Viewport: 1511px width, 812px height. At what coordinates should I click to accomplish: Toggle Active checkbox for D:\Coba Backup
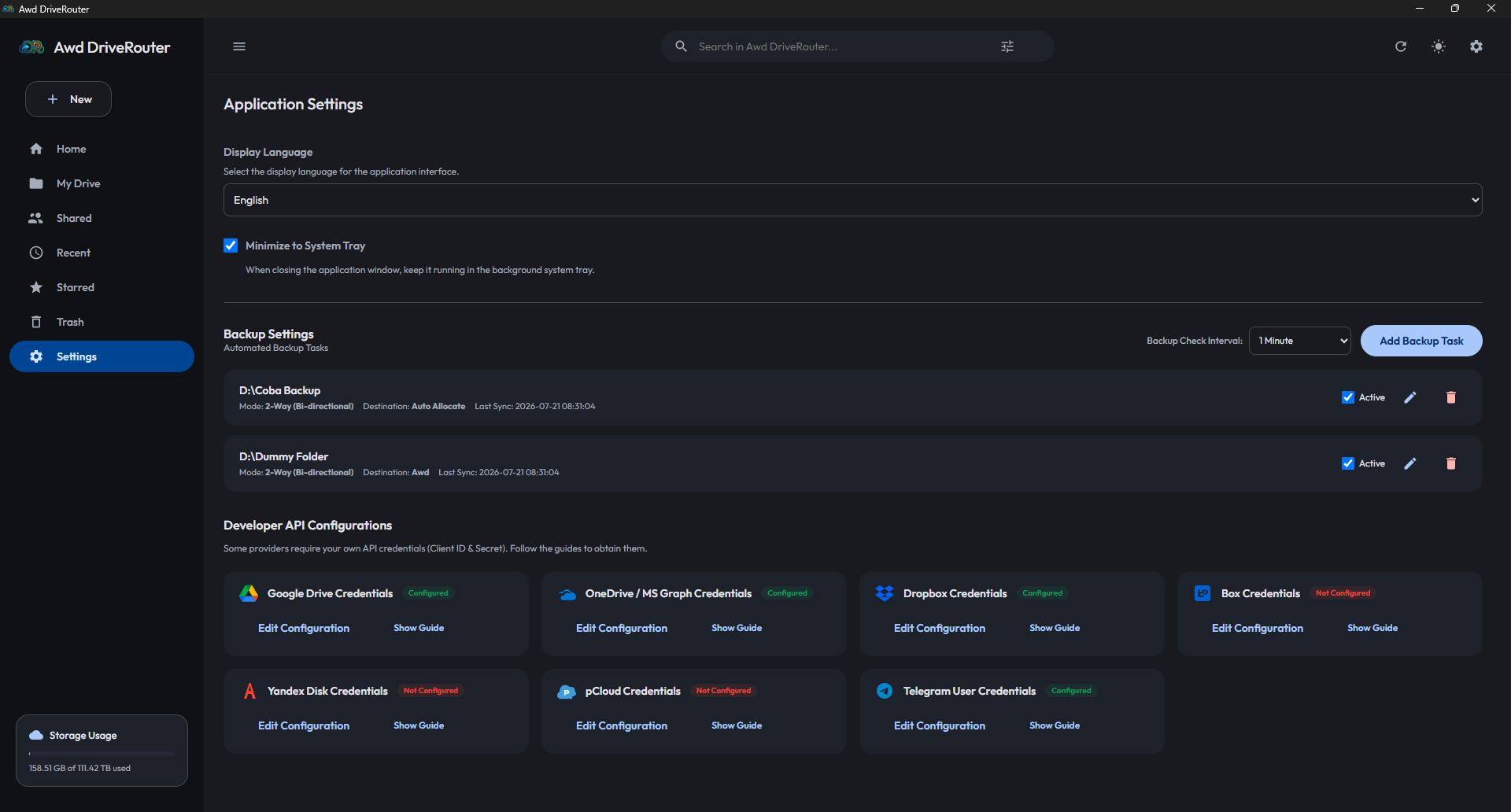(1348, 397)
